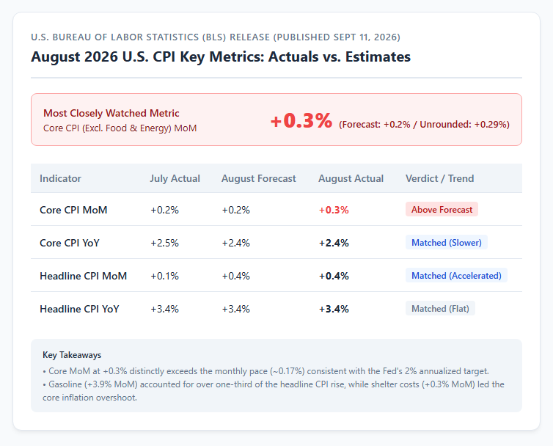The height and width of the screenshot is (446, 553).
Task: Select the Matched (Flat) badge
Action: click(x=440, y=308)
